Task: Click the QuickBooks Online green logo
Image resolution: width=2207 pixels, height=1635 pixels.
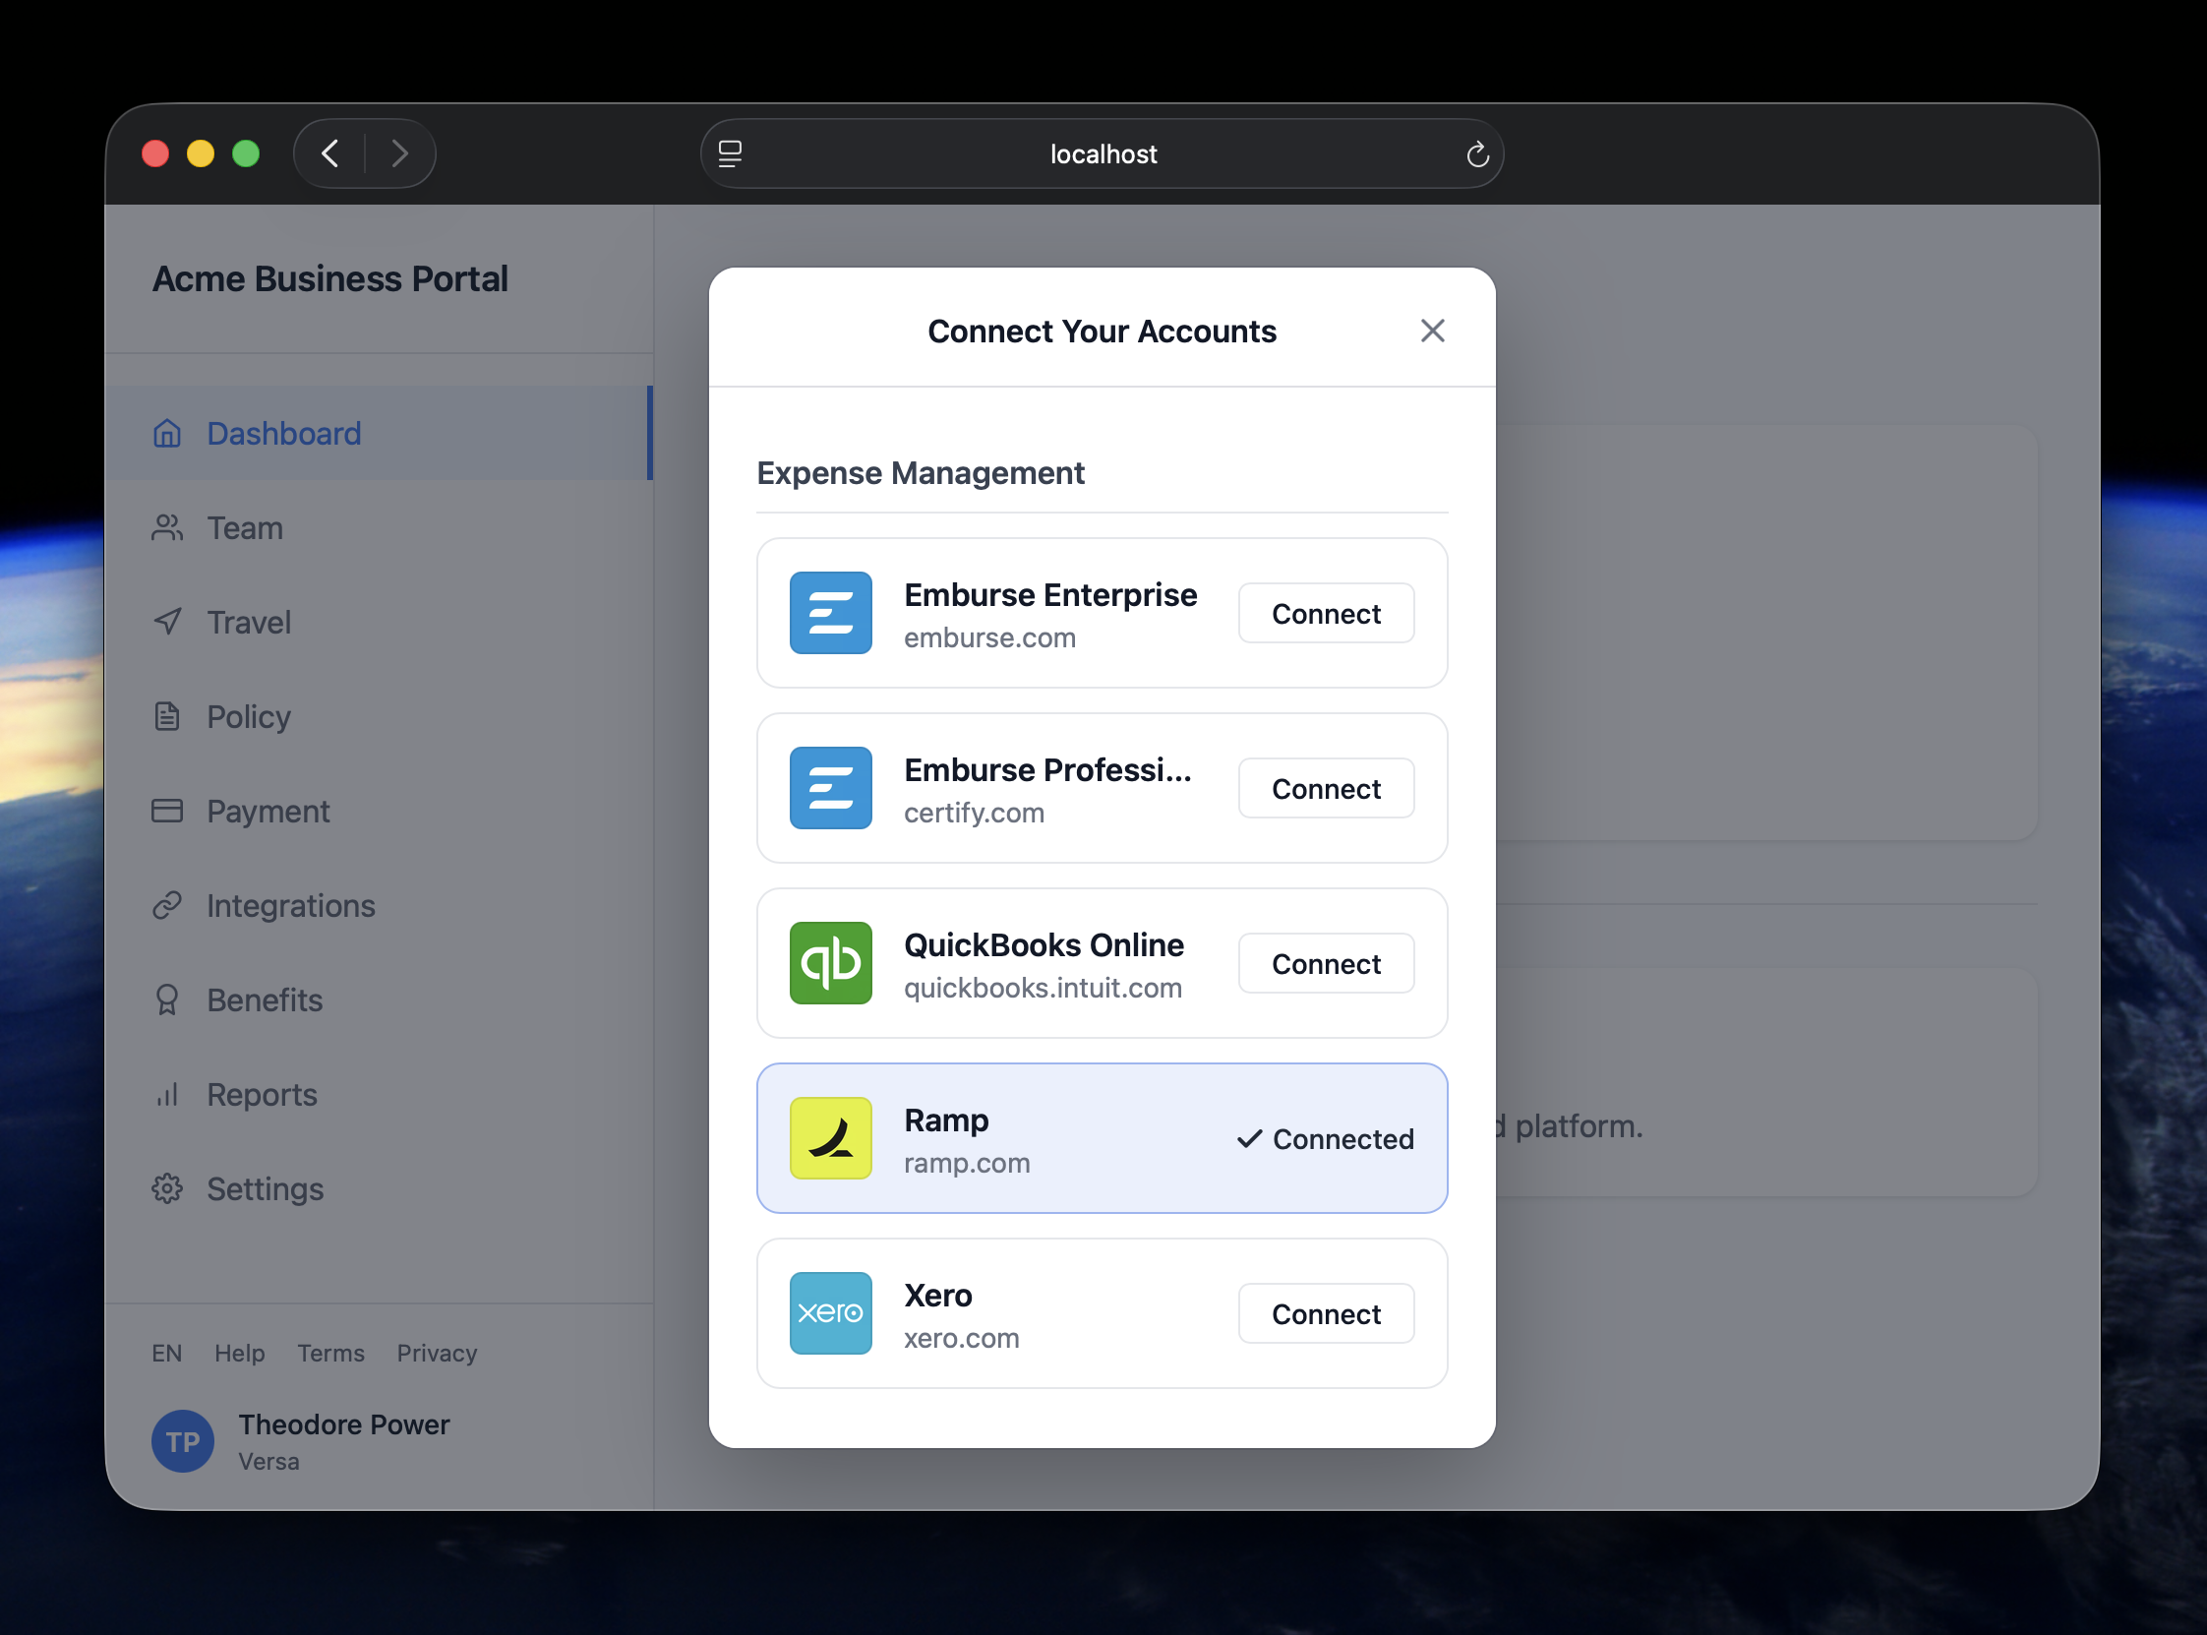Action: coord(830,963)
